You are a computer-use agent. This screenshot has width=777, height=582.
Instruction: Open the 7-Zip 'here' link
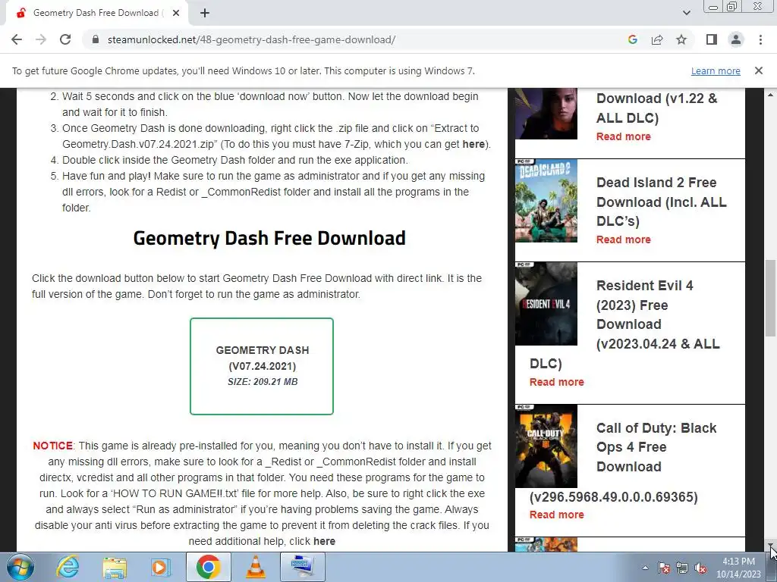click(x=473, y=144)
